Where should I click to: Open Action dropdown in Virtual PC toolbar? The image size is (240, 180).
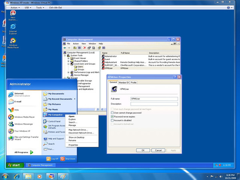(x=15, y=8)
